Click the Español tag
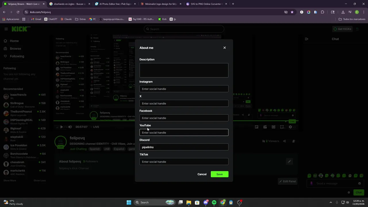The height and width of the screenshot is (207, 368). click(x=119, y=149)
